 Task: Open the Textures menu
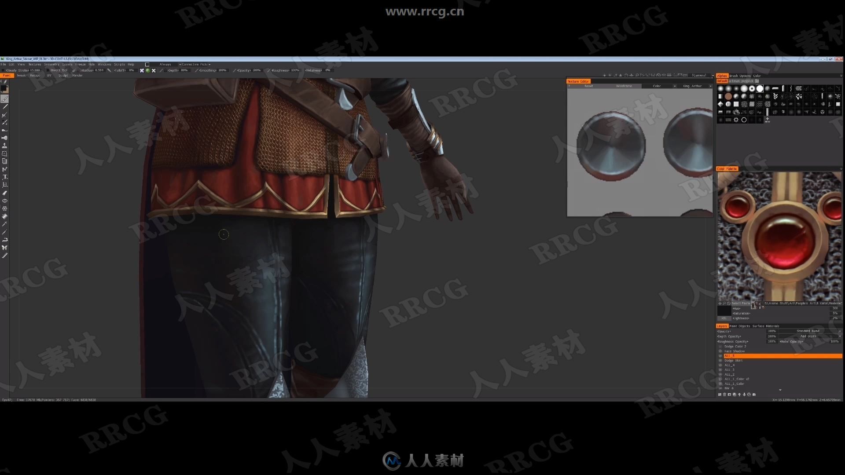click(x=35, y=64)
